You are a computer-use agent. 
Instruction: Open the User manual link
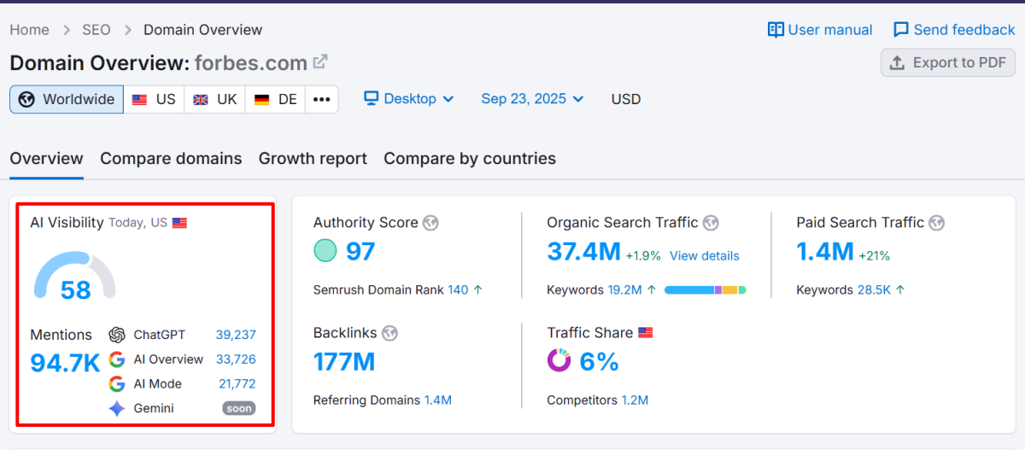820,30
